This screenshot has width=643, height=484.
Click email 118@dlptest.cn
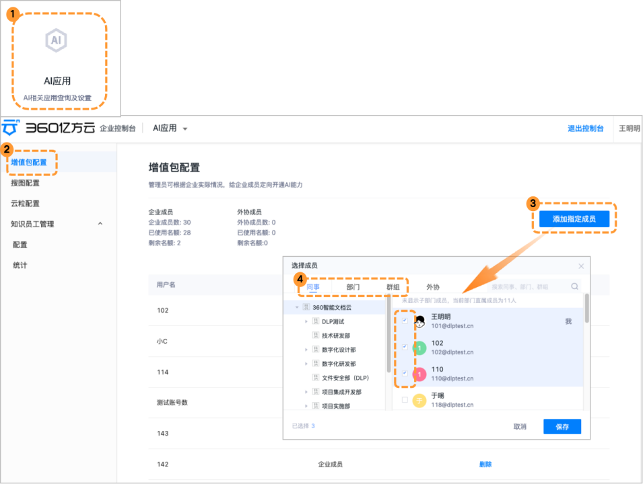pos(452,405)
